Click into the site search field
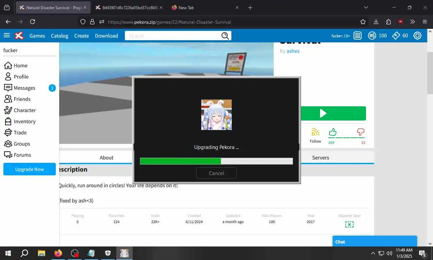 pos(173,36)
